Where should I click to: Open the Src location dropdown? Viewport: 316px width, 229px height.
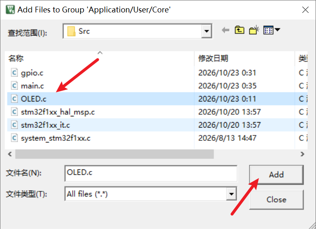click(206, 31)
